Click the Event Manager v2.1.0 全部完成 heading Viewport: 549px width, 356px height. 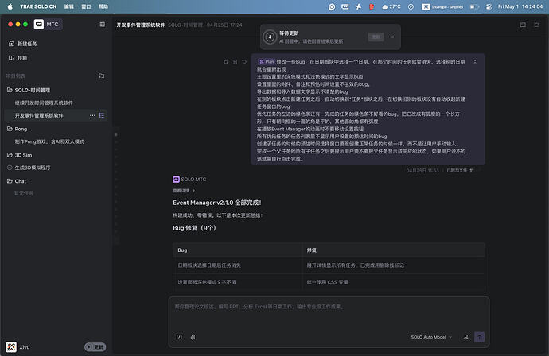(217, 203)
